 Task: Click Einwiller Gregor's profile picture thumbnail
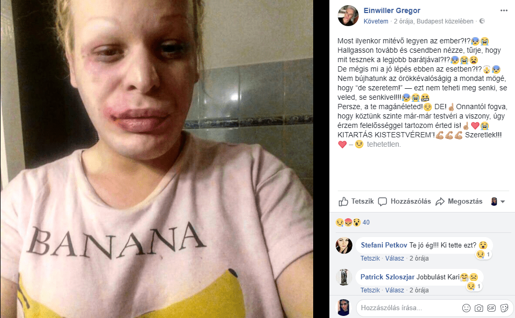348,16
